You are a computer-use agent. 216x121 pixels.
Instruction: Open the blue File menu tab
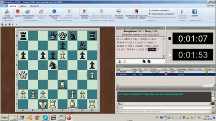(4, 6)
